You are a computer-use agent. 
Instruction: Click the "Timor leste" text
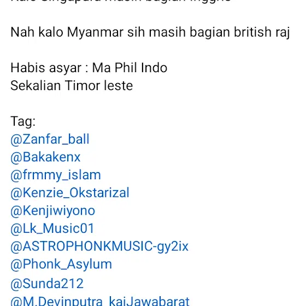[99, 86]
